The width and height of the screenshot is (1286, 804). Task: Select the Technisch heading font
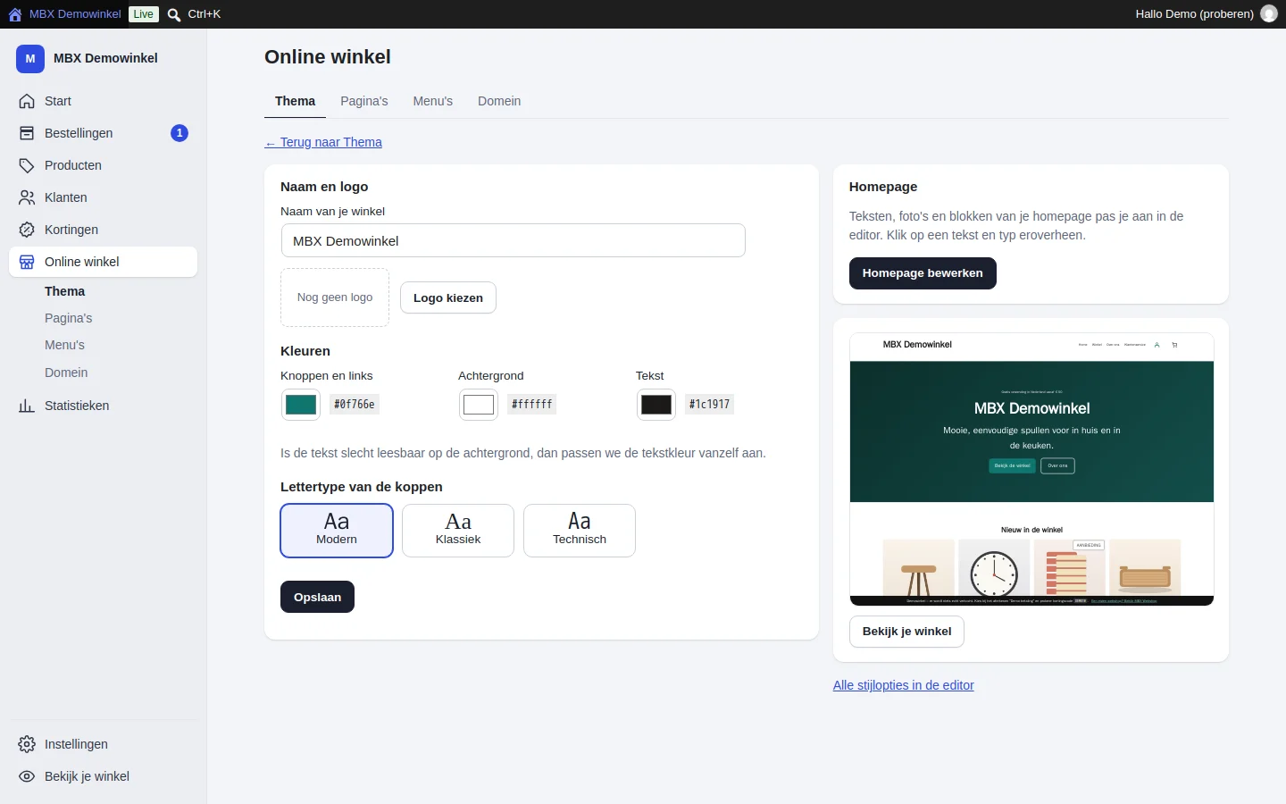(580, 531)
